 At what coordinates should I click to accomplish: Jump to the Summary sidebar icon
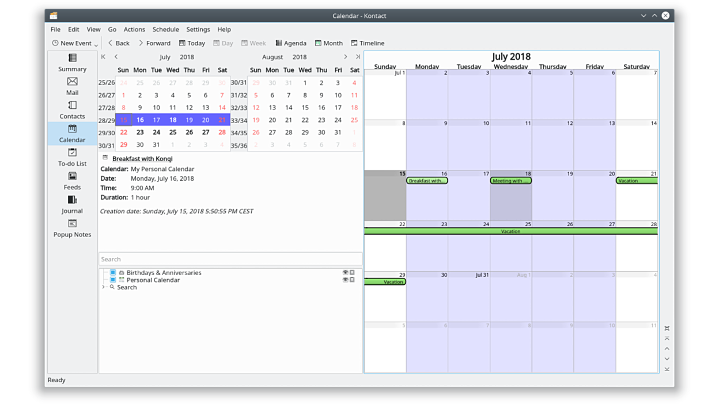tap(72, 62)
